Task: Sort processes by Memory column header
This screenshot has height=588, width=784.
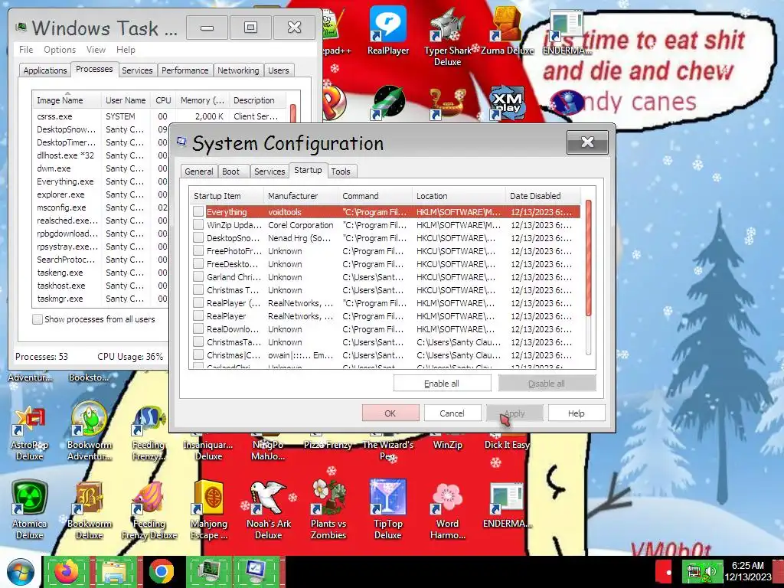Action: point(202,100)
